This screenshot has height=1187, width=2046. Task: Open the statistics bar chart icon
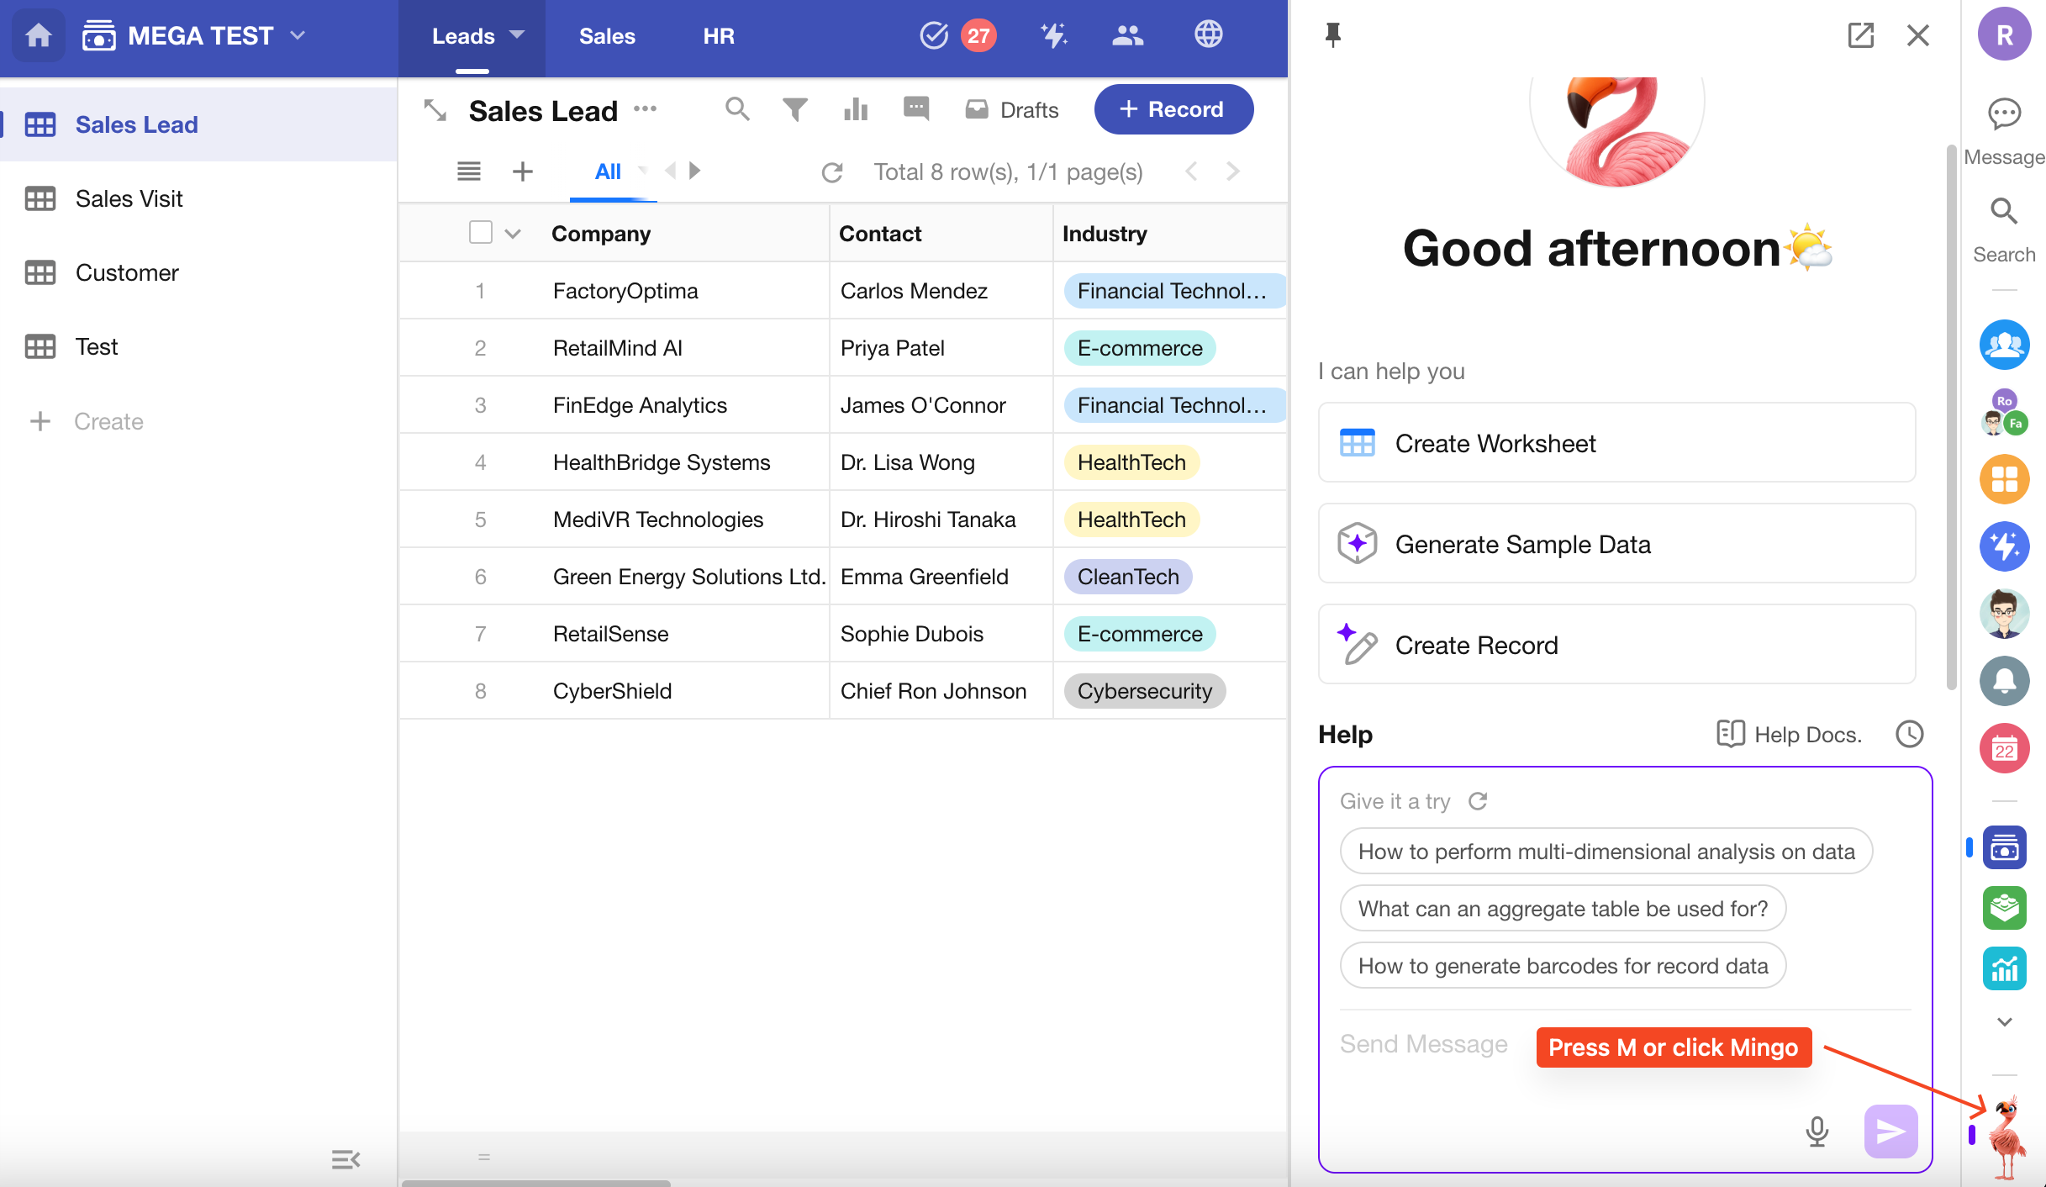(855, 109)
